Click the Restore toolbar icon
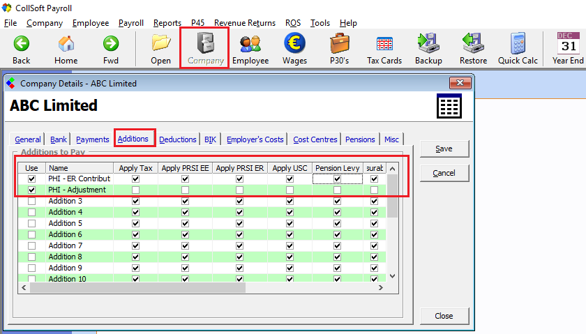 click(473, 44)
